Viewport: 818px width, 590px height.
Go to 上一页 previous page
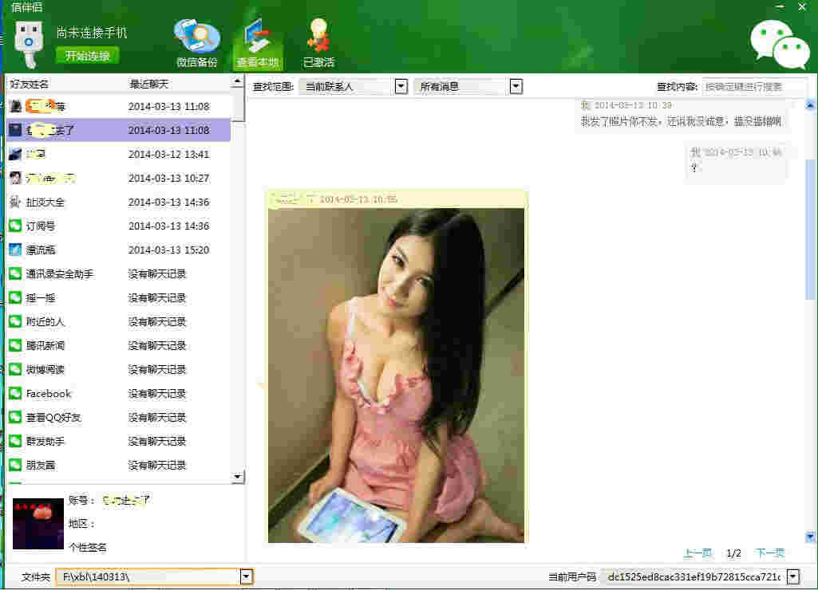697,553
